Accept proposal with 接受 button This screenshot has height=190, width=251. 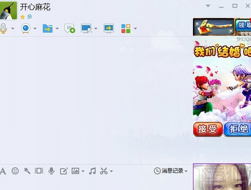208,129
